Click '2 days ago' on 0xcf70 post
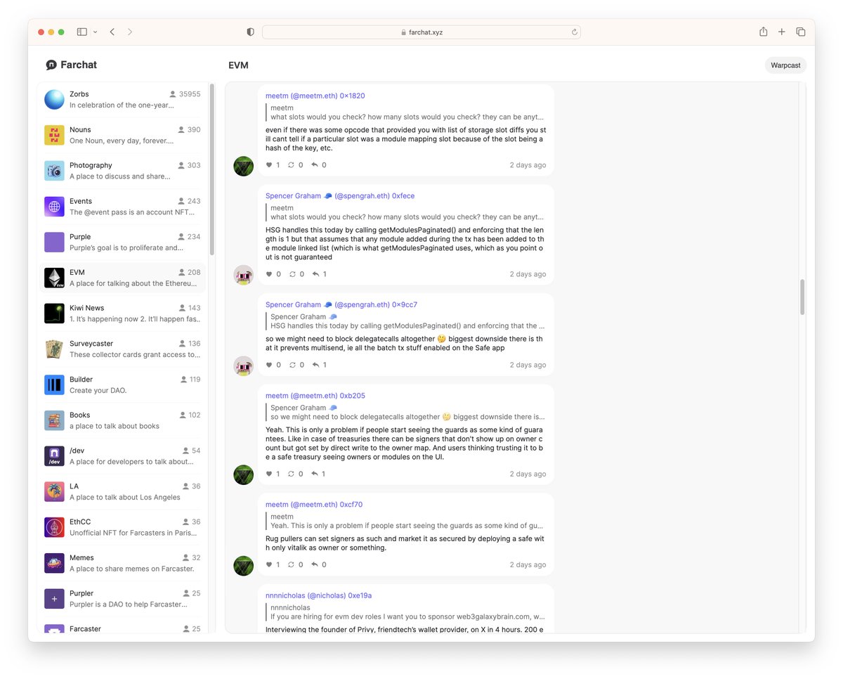Viewport: 843px width, 679px height. 528,564
